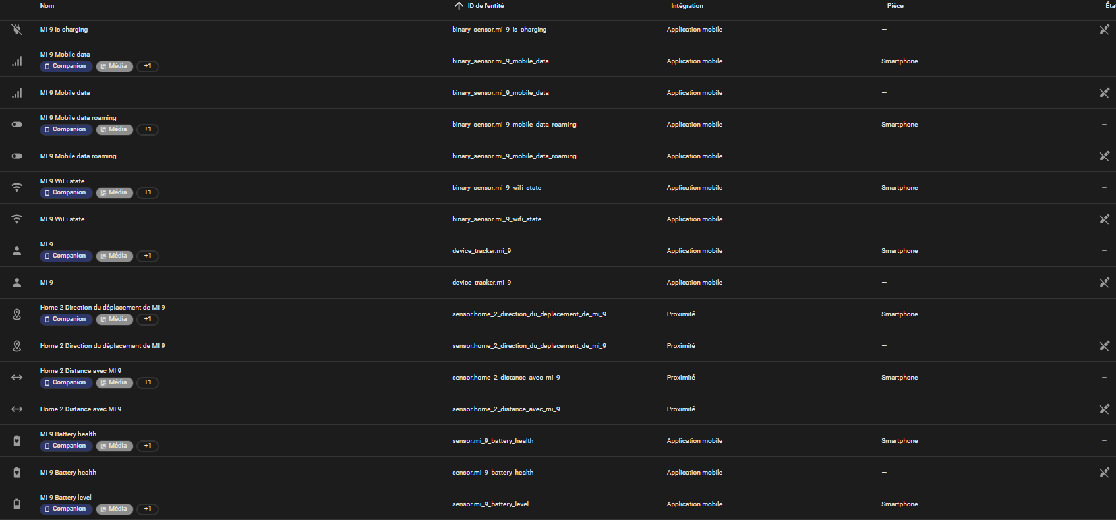Click Companion label under Home 2 Distance avec MI 9
This screenshot has height=520, width=1116.
click(x=66, y=382)
